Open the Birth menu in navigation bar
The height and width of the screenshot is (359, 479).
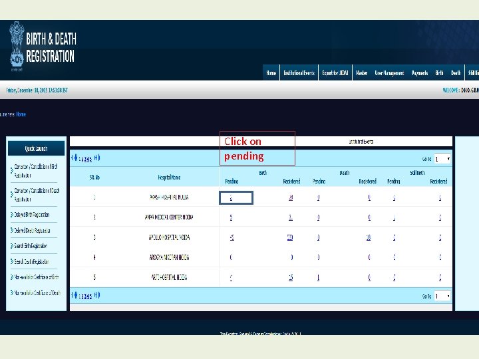point(439,72)
